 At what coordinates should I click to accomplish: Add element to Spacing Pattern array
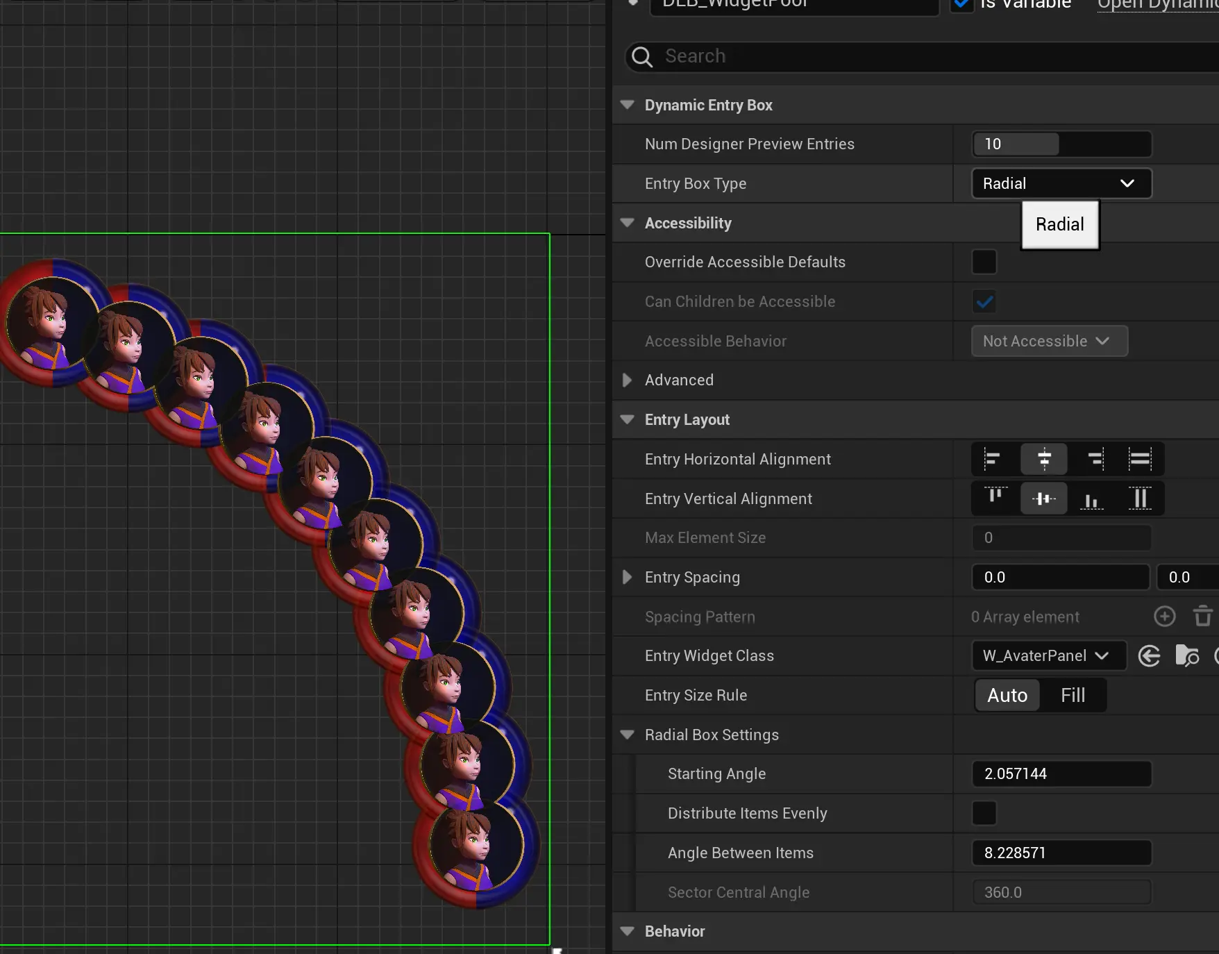1164,617
